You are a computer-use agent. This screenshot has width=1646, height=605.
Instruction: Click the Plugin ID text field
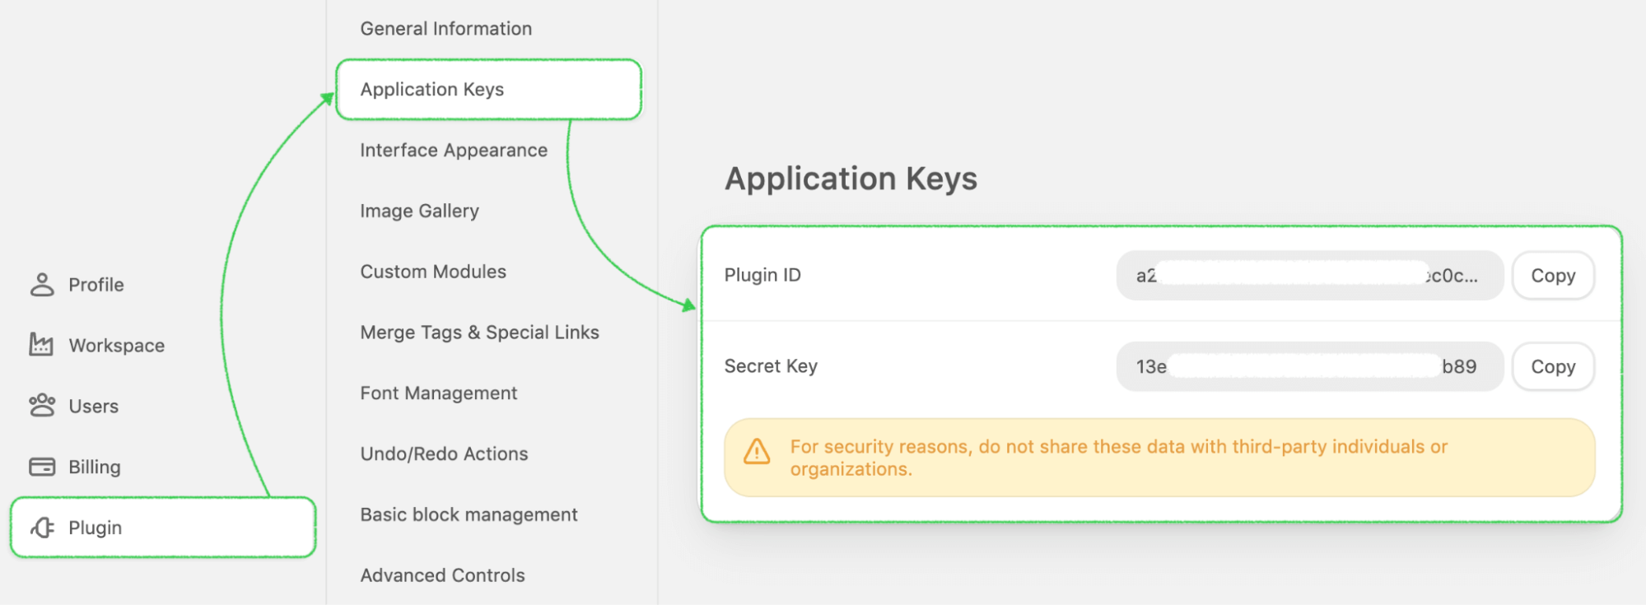coord(1309,276)
